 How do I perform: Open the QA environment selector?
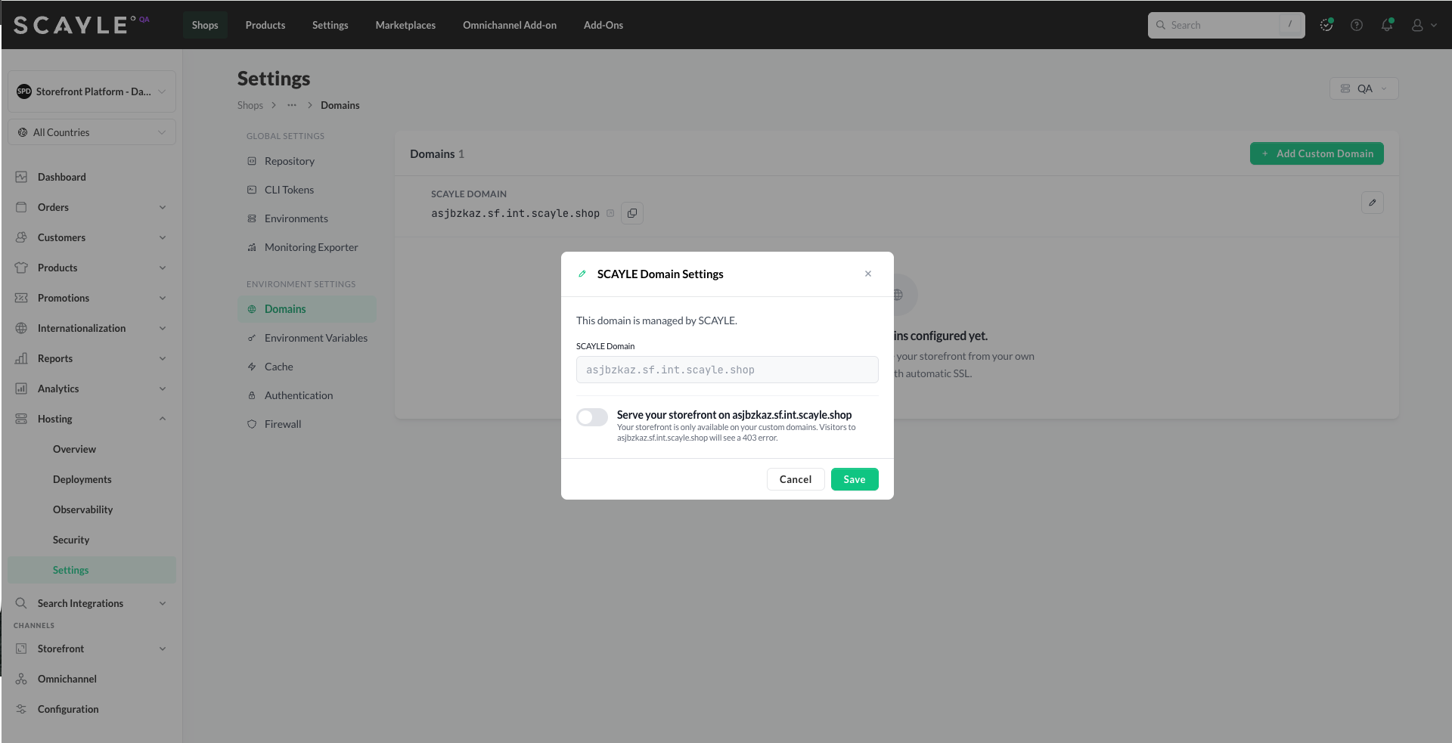[1364, 88]
